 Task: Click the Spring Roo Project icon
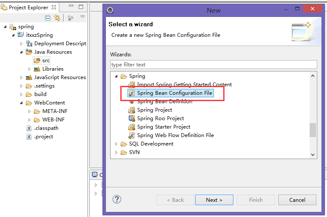point(132,118)
